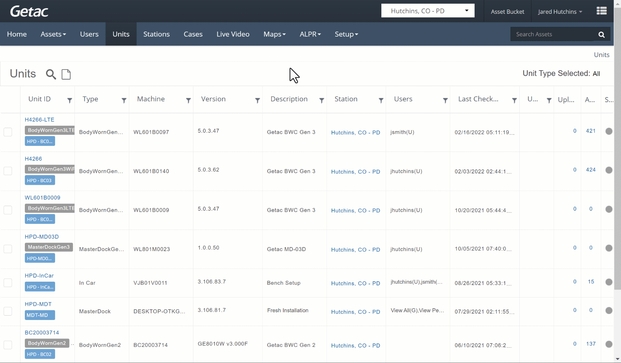Click status dot for HPD-MD03D row
Screen dimensions: 621x363
click(609, 248)
